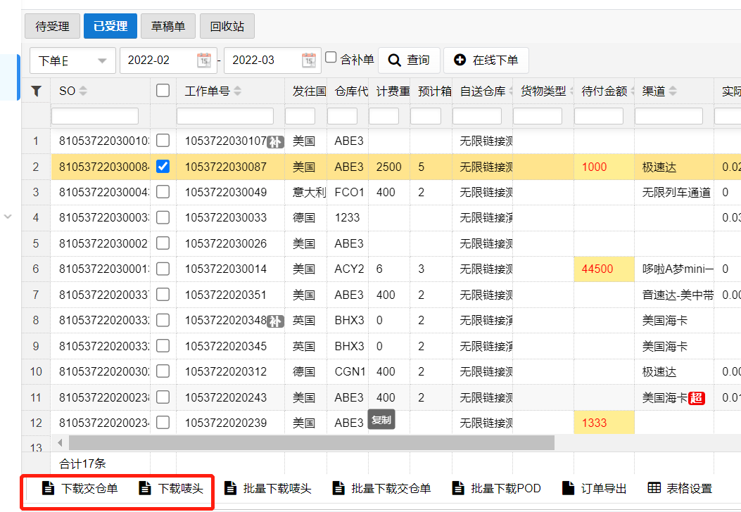Click the 批量下载POD document icon
Viewport: 741px width, 512px height.
(x=458, y=488)
